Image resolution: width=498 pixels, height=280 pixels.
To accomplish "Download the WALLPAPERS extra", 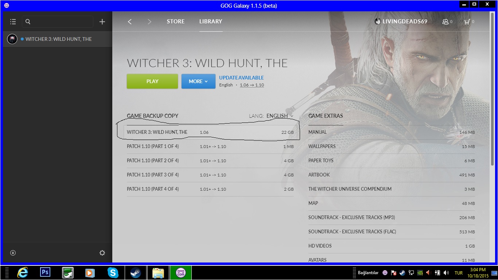I will click(392, 147).
